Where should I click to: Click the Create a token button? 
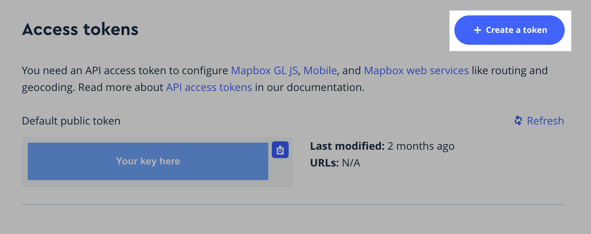click(509, 30)
